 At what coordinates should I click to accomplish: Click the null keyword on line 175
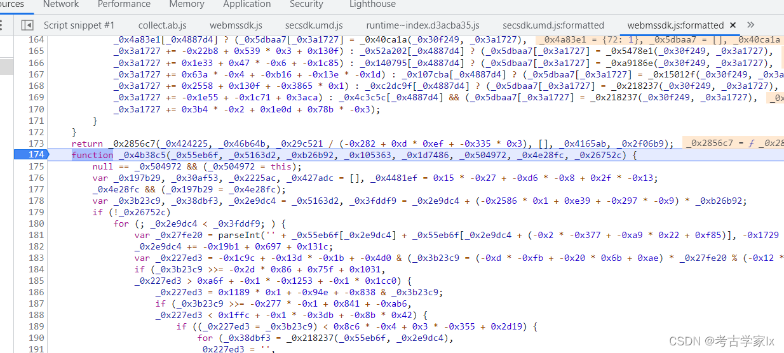click(103, 166)
